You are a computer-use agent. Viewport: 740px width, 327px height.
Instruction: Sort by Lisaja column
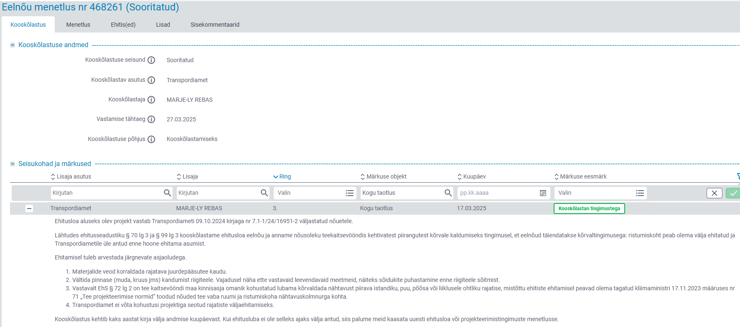point(187,176)
